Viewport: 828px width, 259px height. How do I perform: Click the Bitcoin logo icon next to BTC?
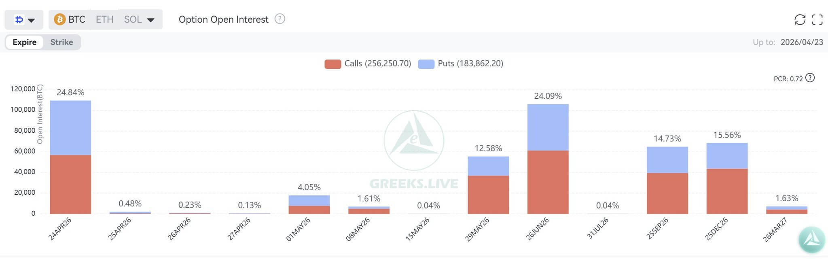[x=59, y=19]
